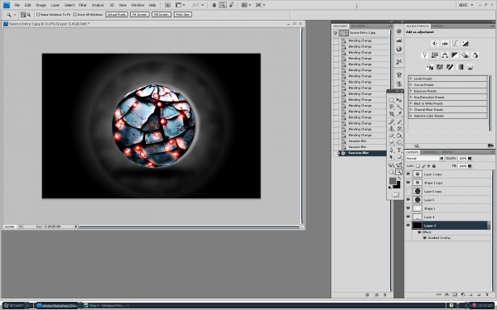Viewport: 497px width, 310px height.
Task: Add a Color Balance adjustment
Action: 445,55
